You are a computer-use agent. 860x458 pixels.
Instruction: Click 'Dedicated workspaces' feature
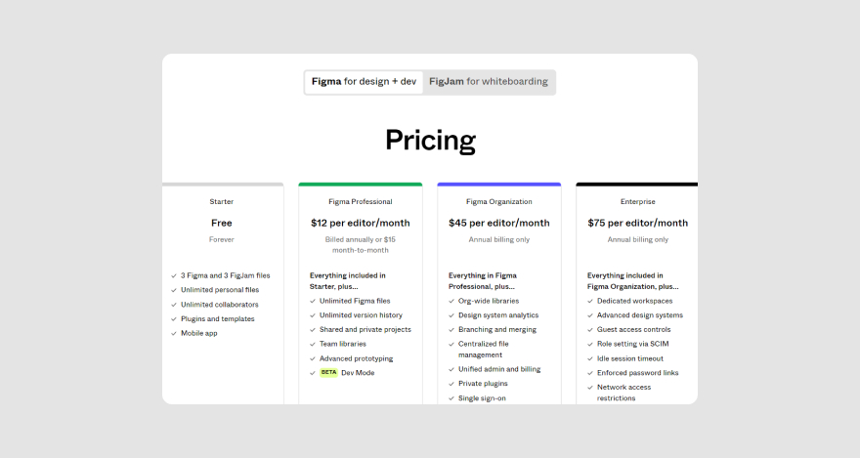coord(634,301)
